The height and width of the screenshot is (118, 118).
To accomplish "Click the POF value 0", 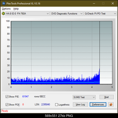I will pos(23,105).
